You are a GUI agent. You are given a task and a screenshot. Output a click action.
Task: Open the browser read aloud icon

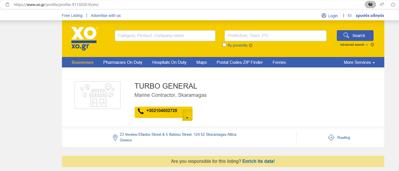click(382, 5)
